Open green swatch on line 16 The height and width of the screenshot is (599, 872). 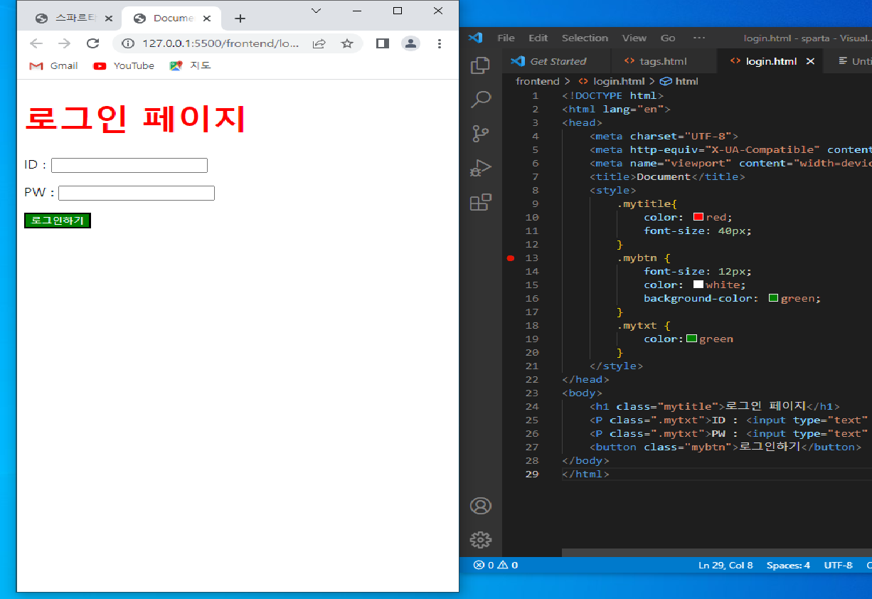[x=773, y=298]
